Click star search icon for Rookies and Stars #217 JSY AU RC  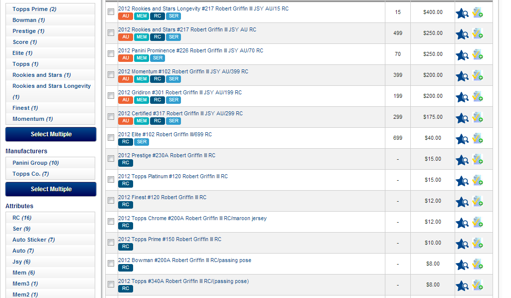[462, 34]
